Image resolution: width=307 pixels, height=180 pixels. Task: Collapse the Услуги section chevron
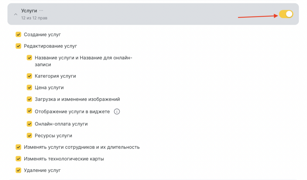[x=16, y=14]
